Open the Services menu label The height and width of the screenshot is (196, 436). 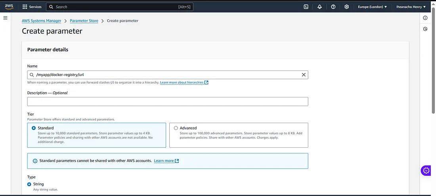35,7
